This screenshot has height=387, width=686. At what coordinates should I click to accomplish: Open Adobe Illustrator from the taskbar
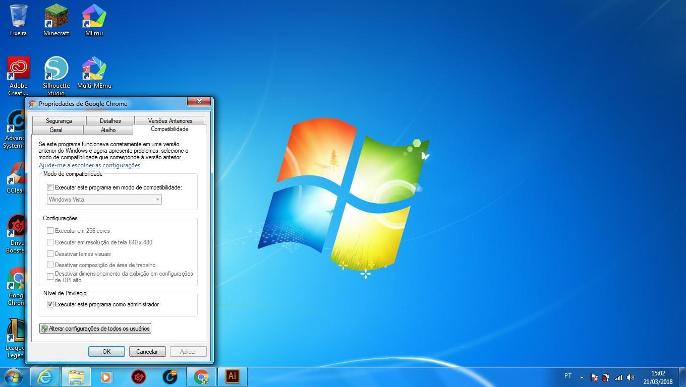pyautogui.click(x=232, y=376)
